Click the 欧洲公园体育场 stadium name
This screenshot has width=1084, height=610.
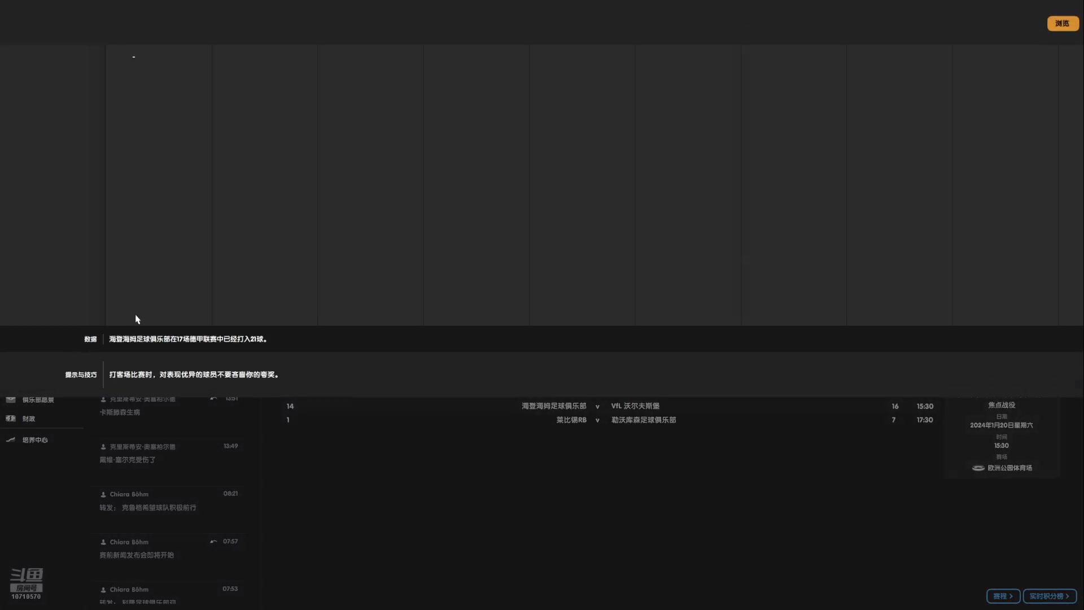1009,468
